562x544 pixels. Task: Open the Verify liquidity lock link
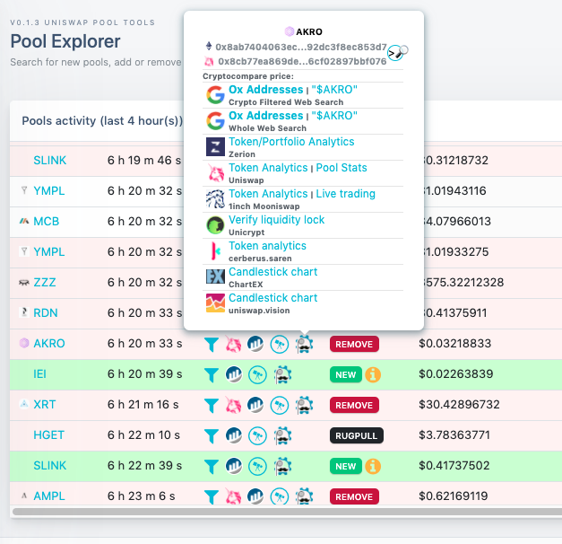click(276, 220)
